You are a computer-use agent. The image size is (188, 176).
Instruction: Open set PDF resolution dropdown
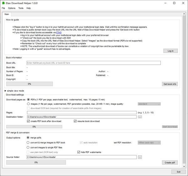coord(149,143)
